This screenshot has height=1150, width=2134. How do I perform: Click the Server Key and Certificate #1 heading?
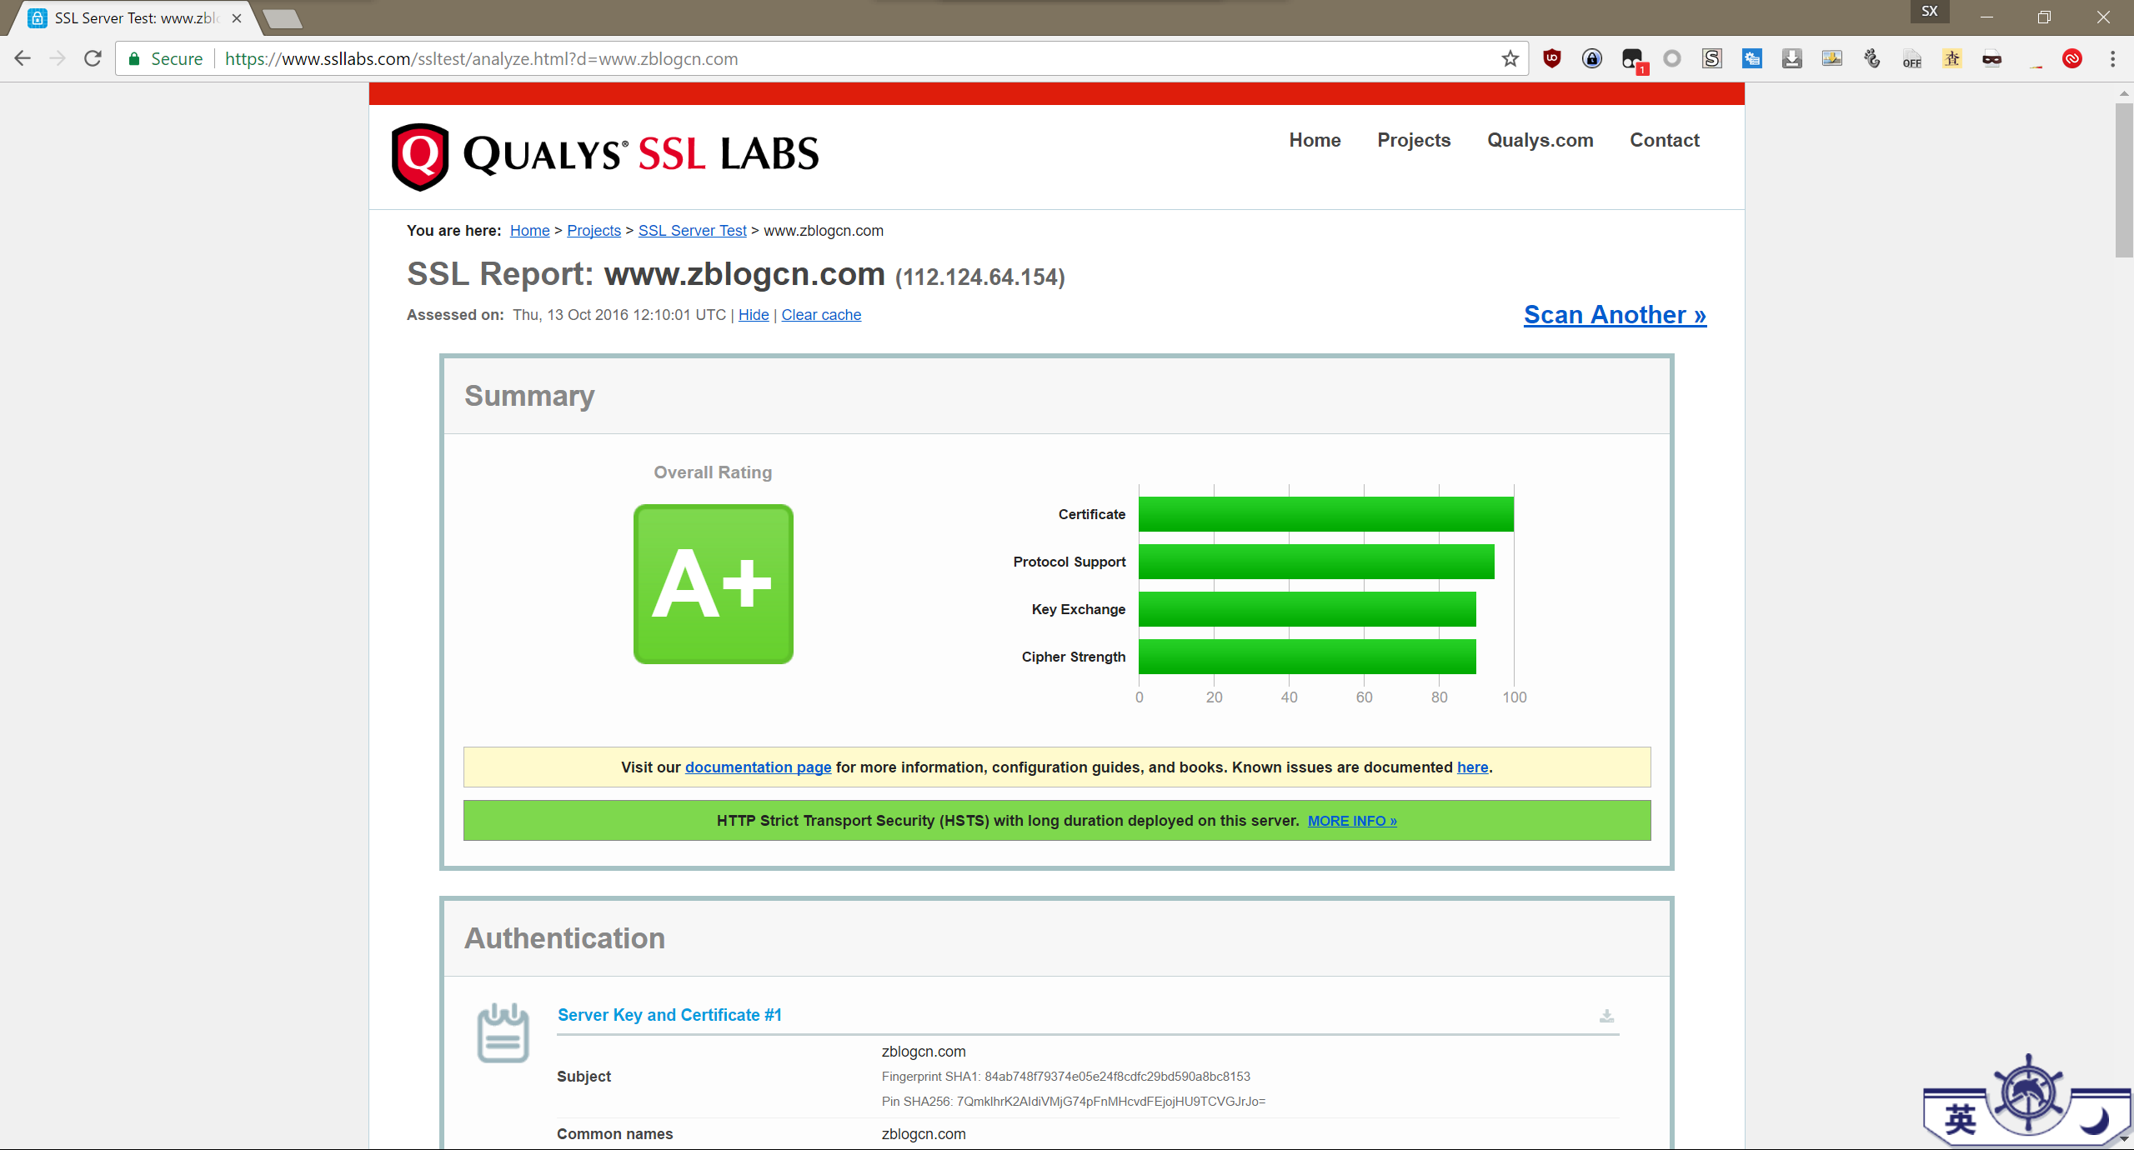pos(669,1015)
